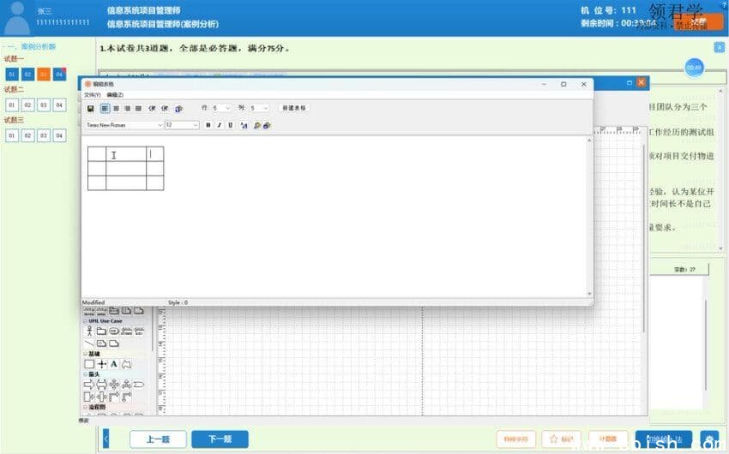Click the 新建表格 button
Image resolution: width=729 pixels, height=454 pixels.
coord(293,109)
